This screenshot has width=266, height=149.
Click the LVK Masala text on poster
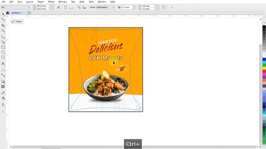coord(106,58)
